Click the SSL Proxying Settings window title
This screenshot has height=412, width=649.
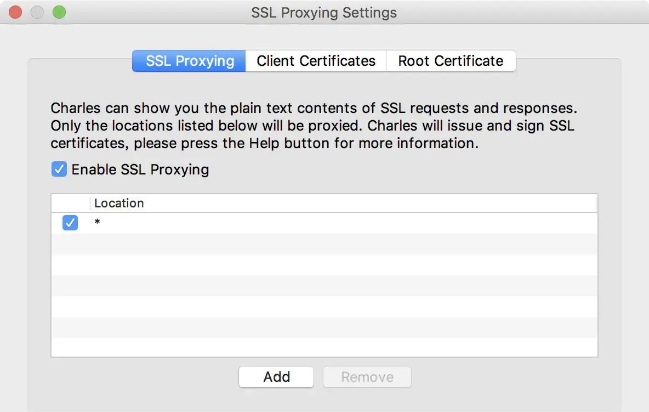coord(324,12)
